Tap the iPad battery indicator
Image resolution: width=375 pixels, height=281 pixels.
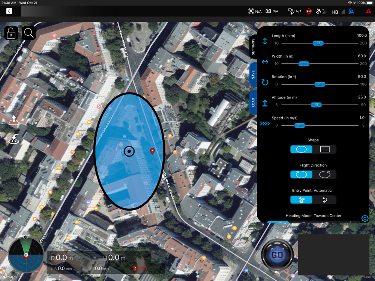[370, 3]
